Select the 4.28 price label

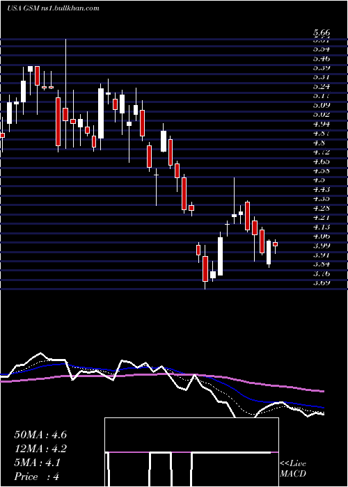(322, 208)
